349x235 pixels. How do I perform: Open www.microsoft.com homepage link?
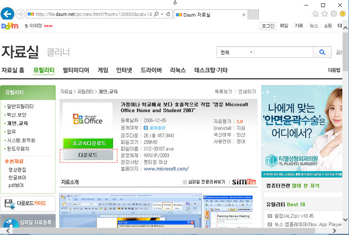(166, 169)
